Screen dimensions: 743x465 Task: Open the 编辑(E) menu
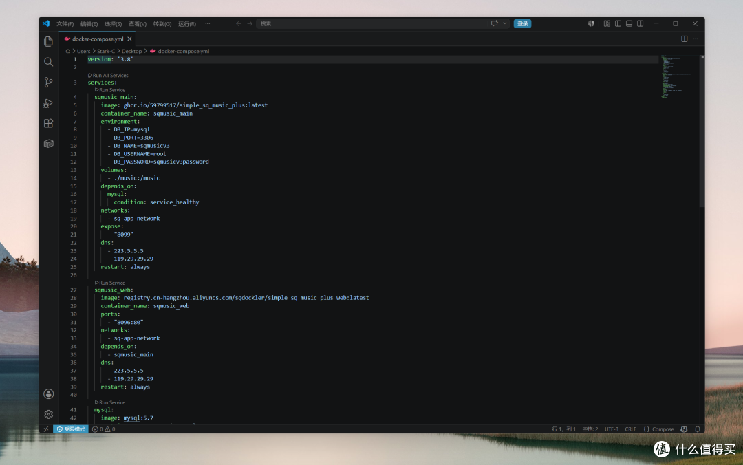89,23
